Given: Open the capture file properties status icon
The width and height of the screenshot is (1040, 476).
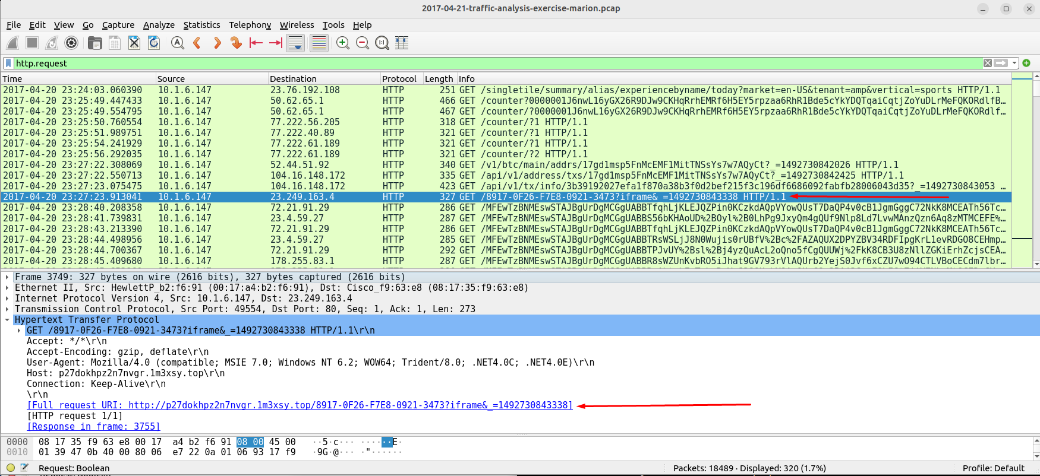Looking at the screenshot, I should coord(24,468).
